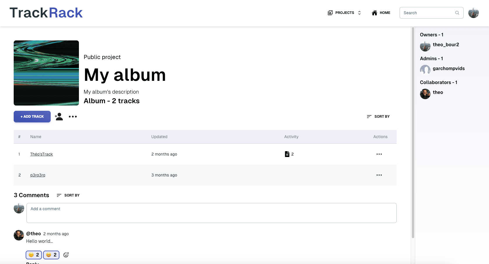Image resolution: width=489 pixels, height=264 pixels.
Task: Click the Add Track button
Action: (32, 117)
